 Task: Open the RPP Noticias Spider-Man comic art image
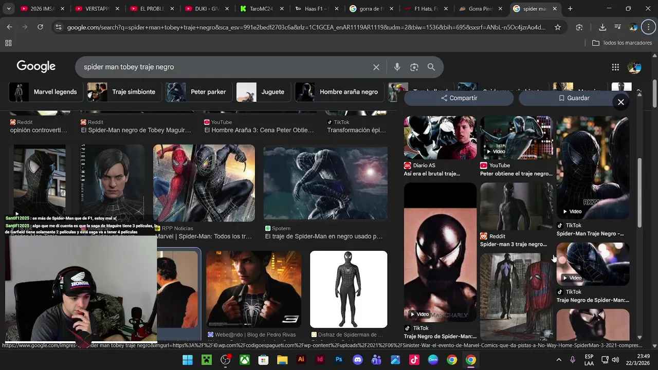pos(204,183)
